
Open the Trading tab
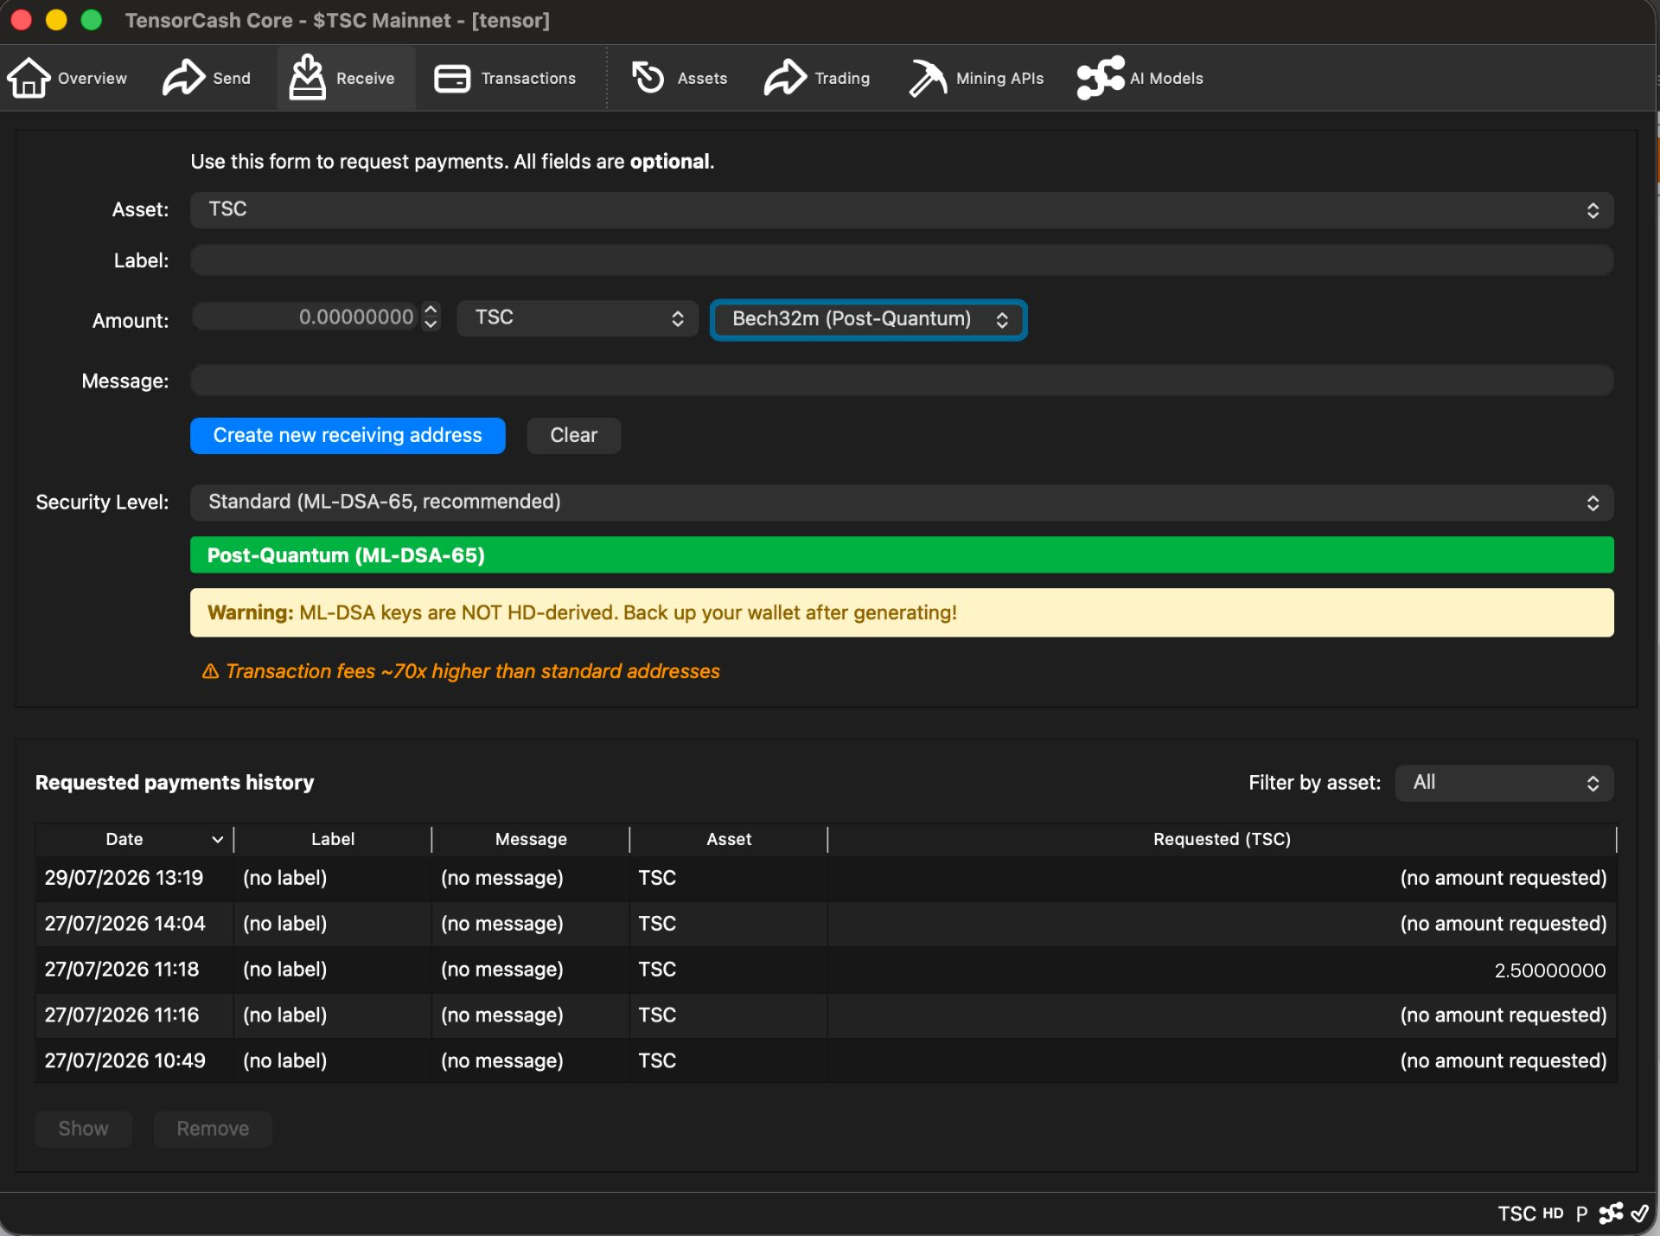coord(817,78)
